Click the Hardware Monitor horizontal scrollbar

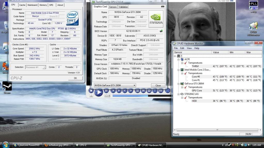[217, 130]
